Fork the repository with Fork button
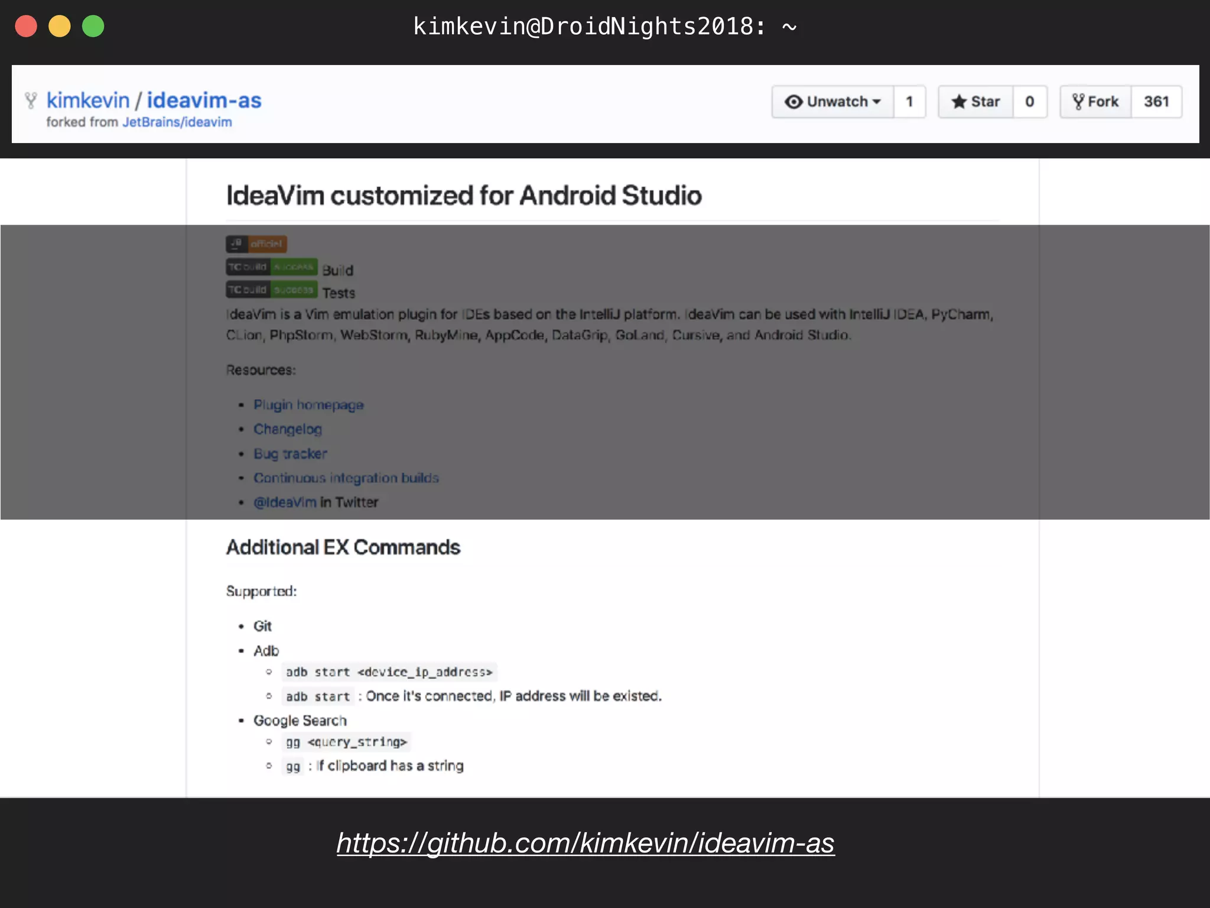 1096,102
